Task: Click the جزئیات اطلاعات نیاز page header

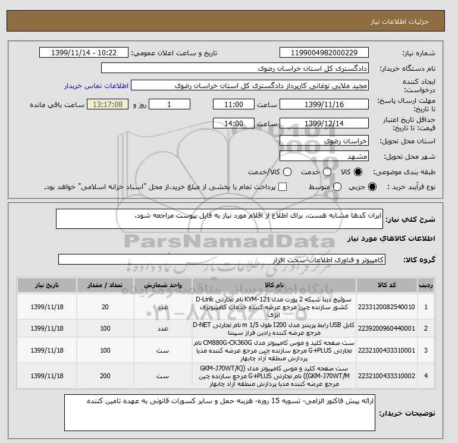Action: 399,21
